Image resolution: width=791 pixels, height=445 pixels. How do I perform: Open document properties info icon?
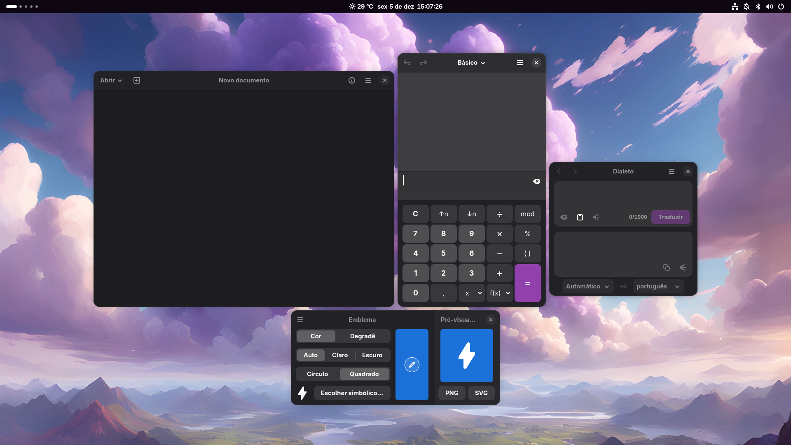pos(352,80)
